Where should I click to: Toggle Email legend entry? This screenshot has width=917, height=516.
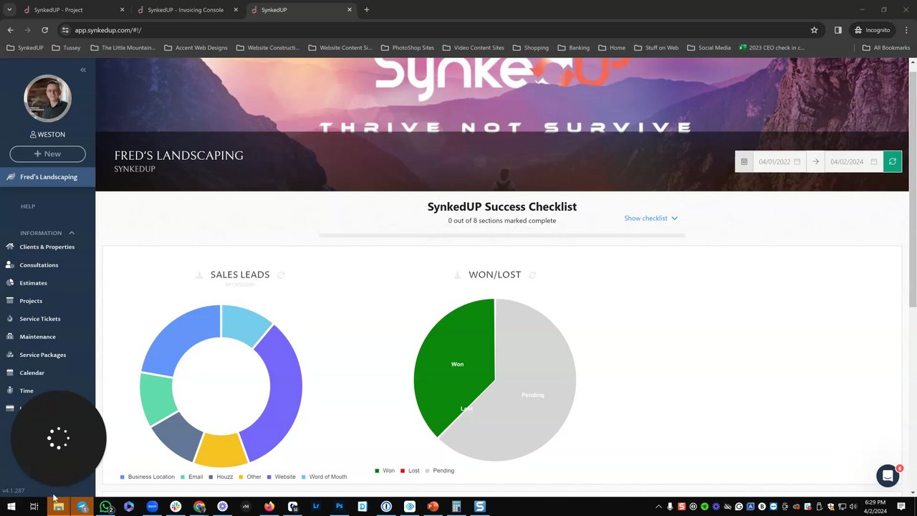(x=191, y=477)
